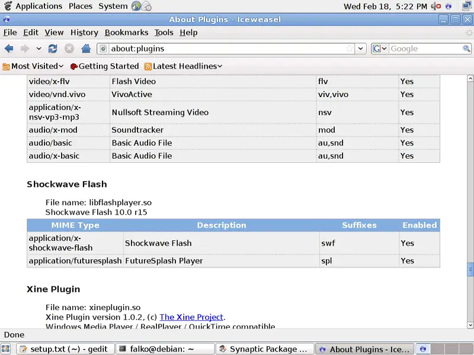Click the Forward arrow button
Image resolution: width=474 pixels, height=355 pixels.
click(25, 49)
